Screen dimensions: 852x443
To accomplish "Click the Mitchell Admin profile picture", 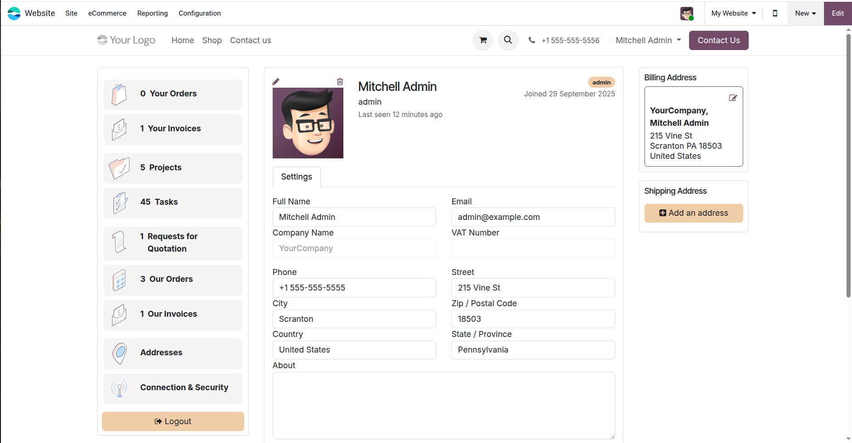I will tap(308, 123).
